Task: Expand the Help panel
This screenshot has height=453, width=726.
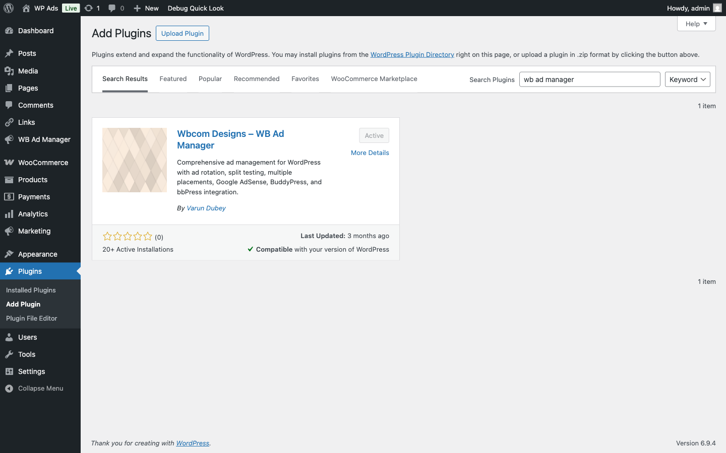Action: (696, 24)
